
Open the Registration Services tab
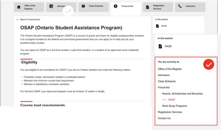(158, 7)
